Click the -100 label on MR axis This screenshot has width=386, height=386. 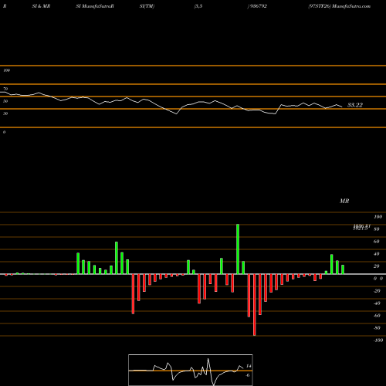[x=378, y=340]
